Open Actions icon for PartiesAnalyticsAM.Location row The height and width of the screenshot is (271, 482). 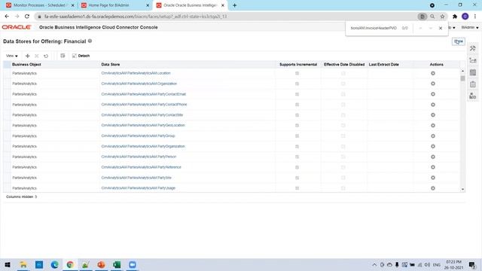click(x=433, y=73)
